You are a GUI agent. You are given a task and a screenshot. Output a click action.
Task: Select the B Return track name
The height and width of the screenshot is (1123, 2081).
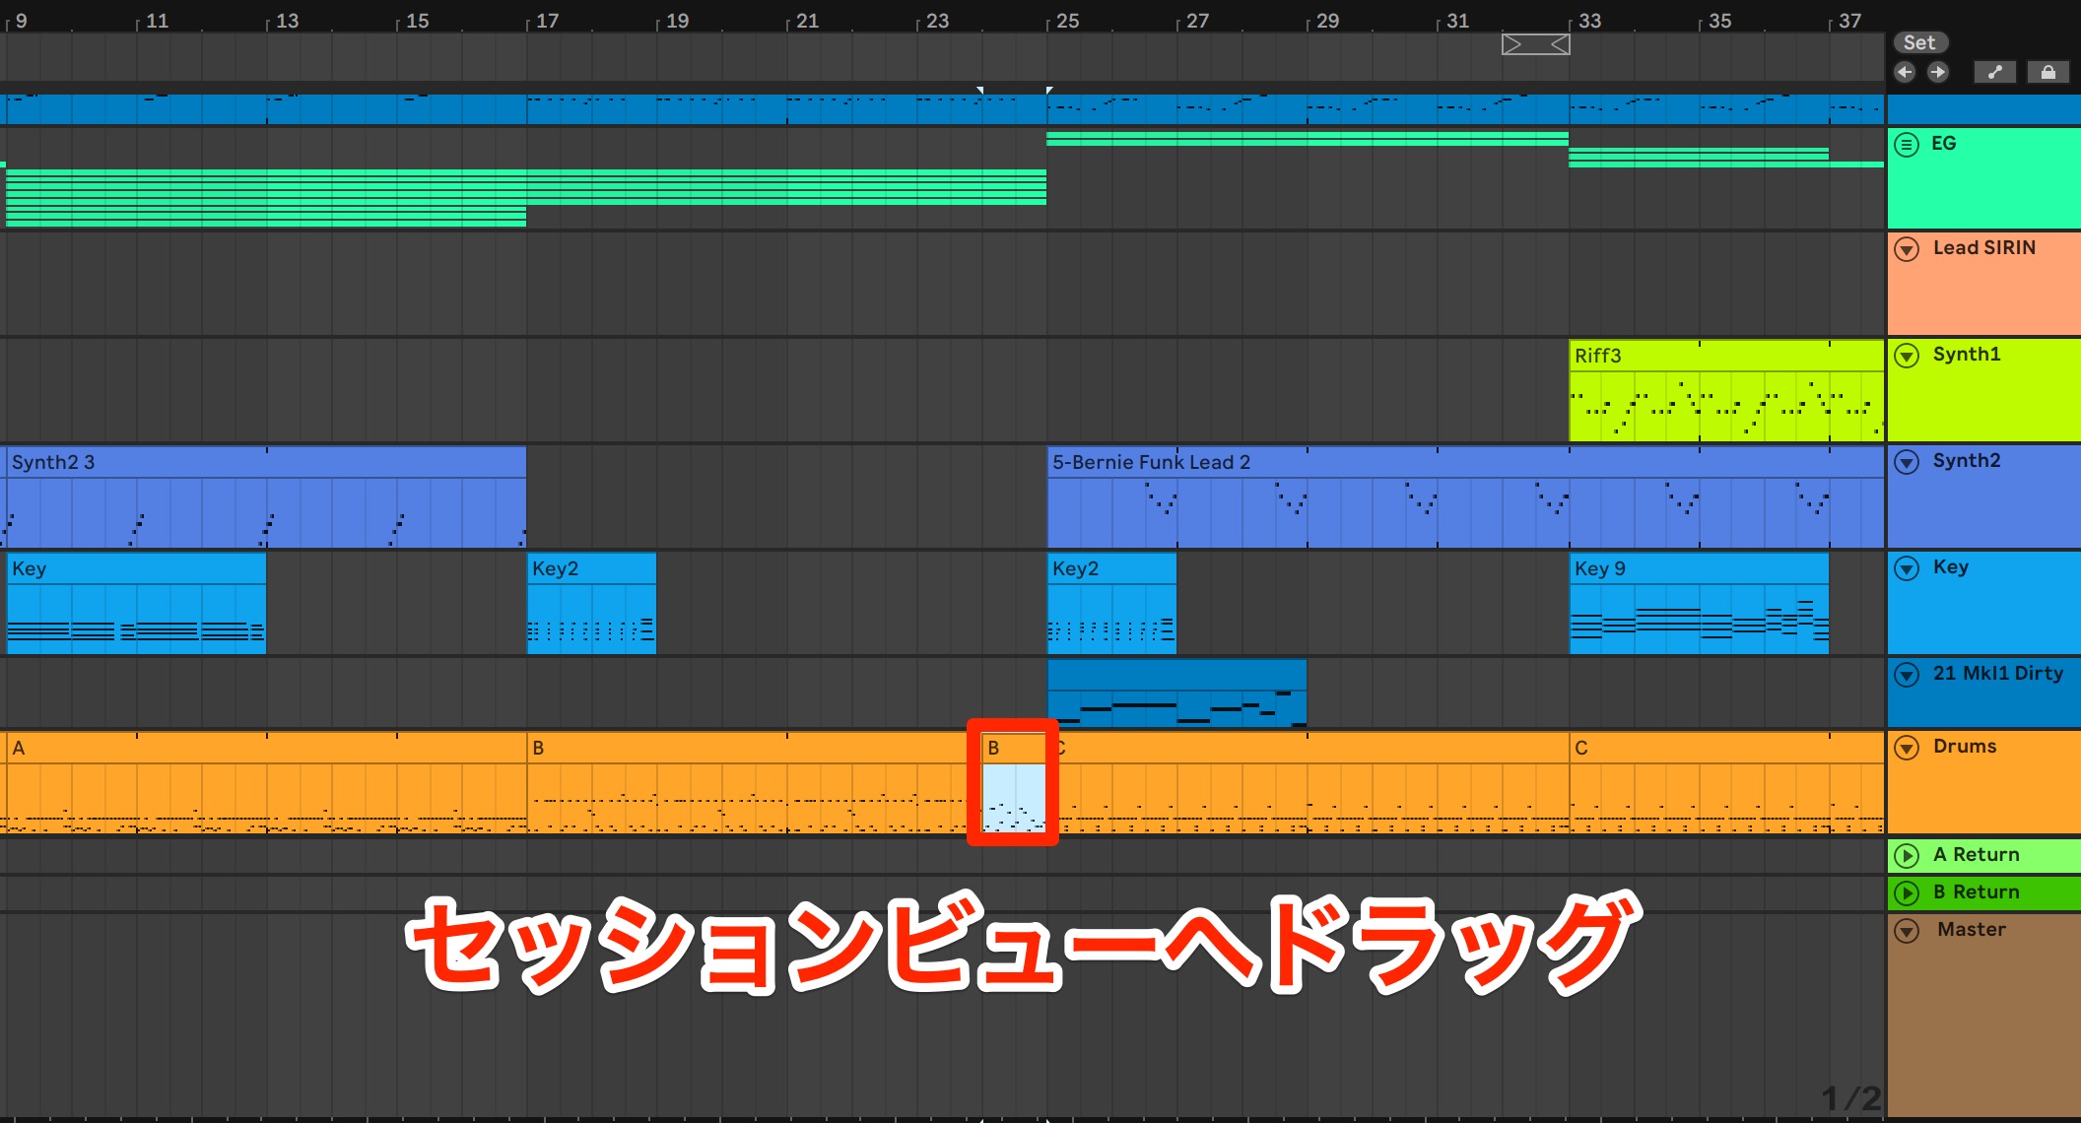(x=1976, y=892)
